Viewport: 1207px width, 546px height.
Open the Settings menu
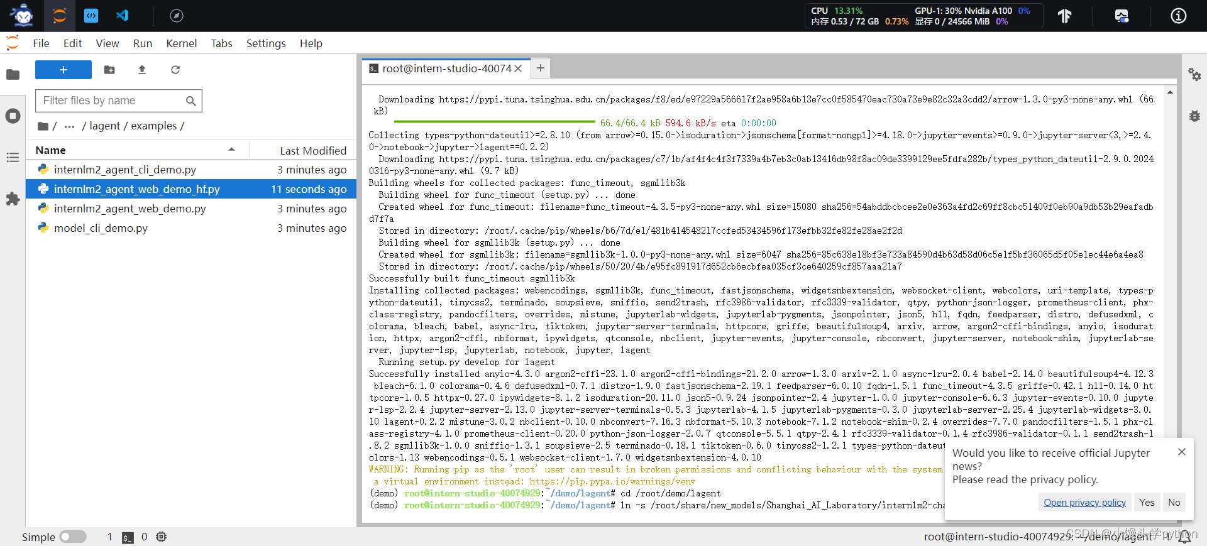(266, 43)
